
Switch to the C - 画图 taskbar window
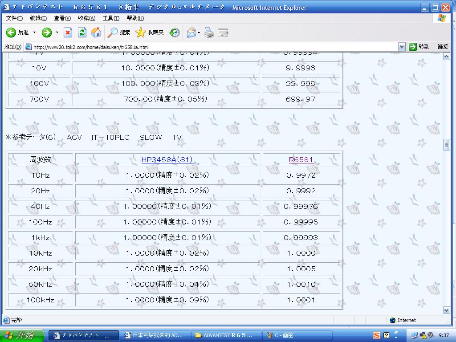(297, 335)
